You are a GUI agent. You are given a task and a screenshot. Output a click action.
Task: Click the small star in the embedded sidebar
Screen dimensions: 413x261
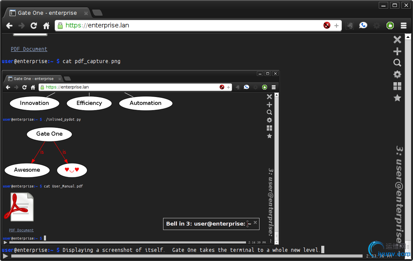pyautogui.click(x=269, y=136)
